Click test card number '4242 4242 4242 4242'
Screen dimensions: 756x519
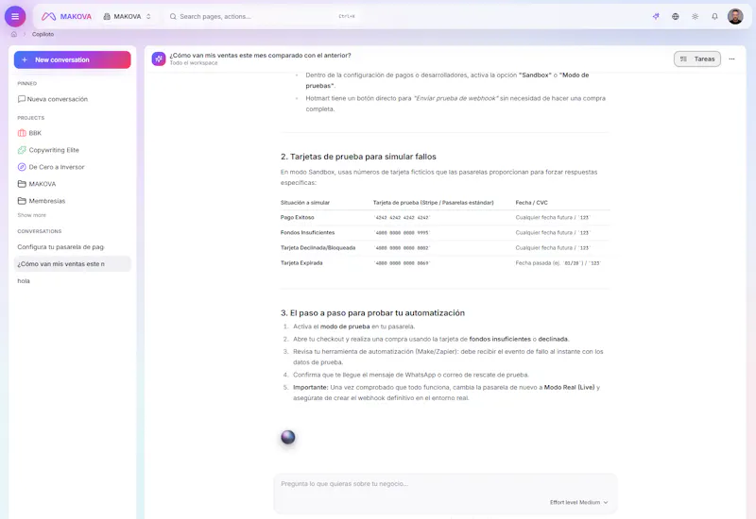(403, 218)
